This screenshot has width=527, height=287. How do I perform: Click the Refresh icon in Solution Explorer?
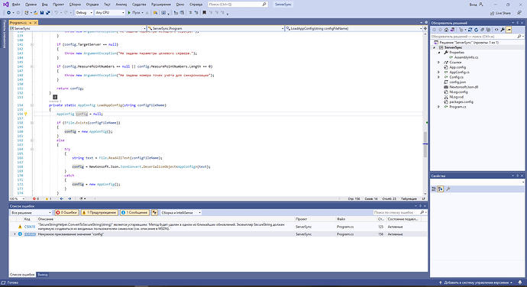[477, 30]
